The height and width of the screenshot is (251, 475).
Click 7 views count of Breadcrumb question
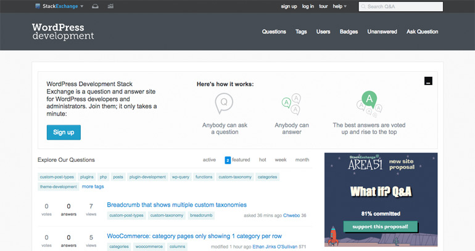(91, 210)
